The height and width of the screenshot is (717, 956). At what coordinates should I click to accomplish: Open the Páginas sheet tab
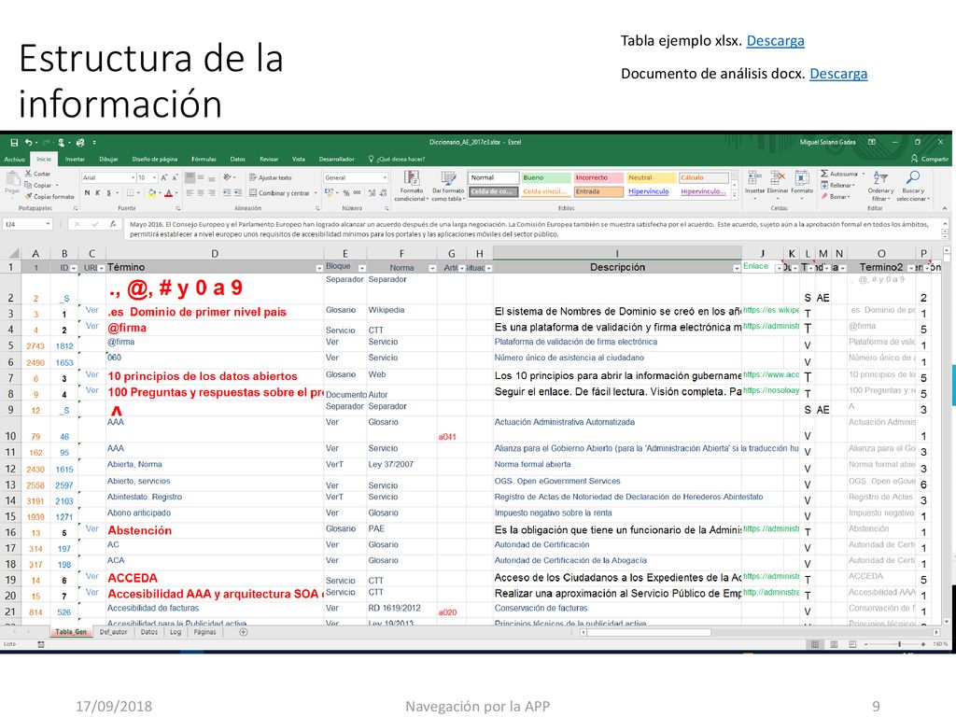(x=204, y=632)
